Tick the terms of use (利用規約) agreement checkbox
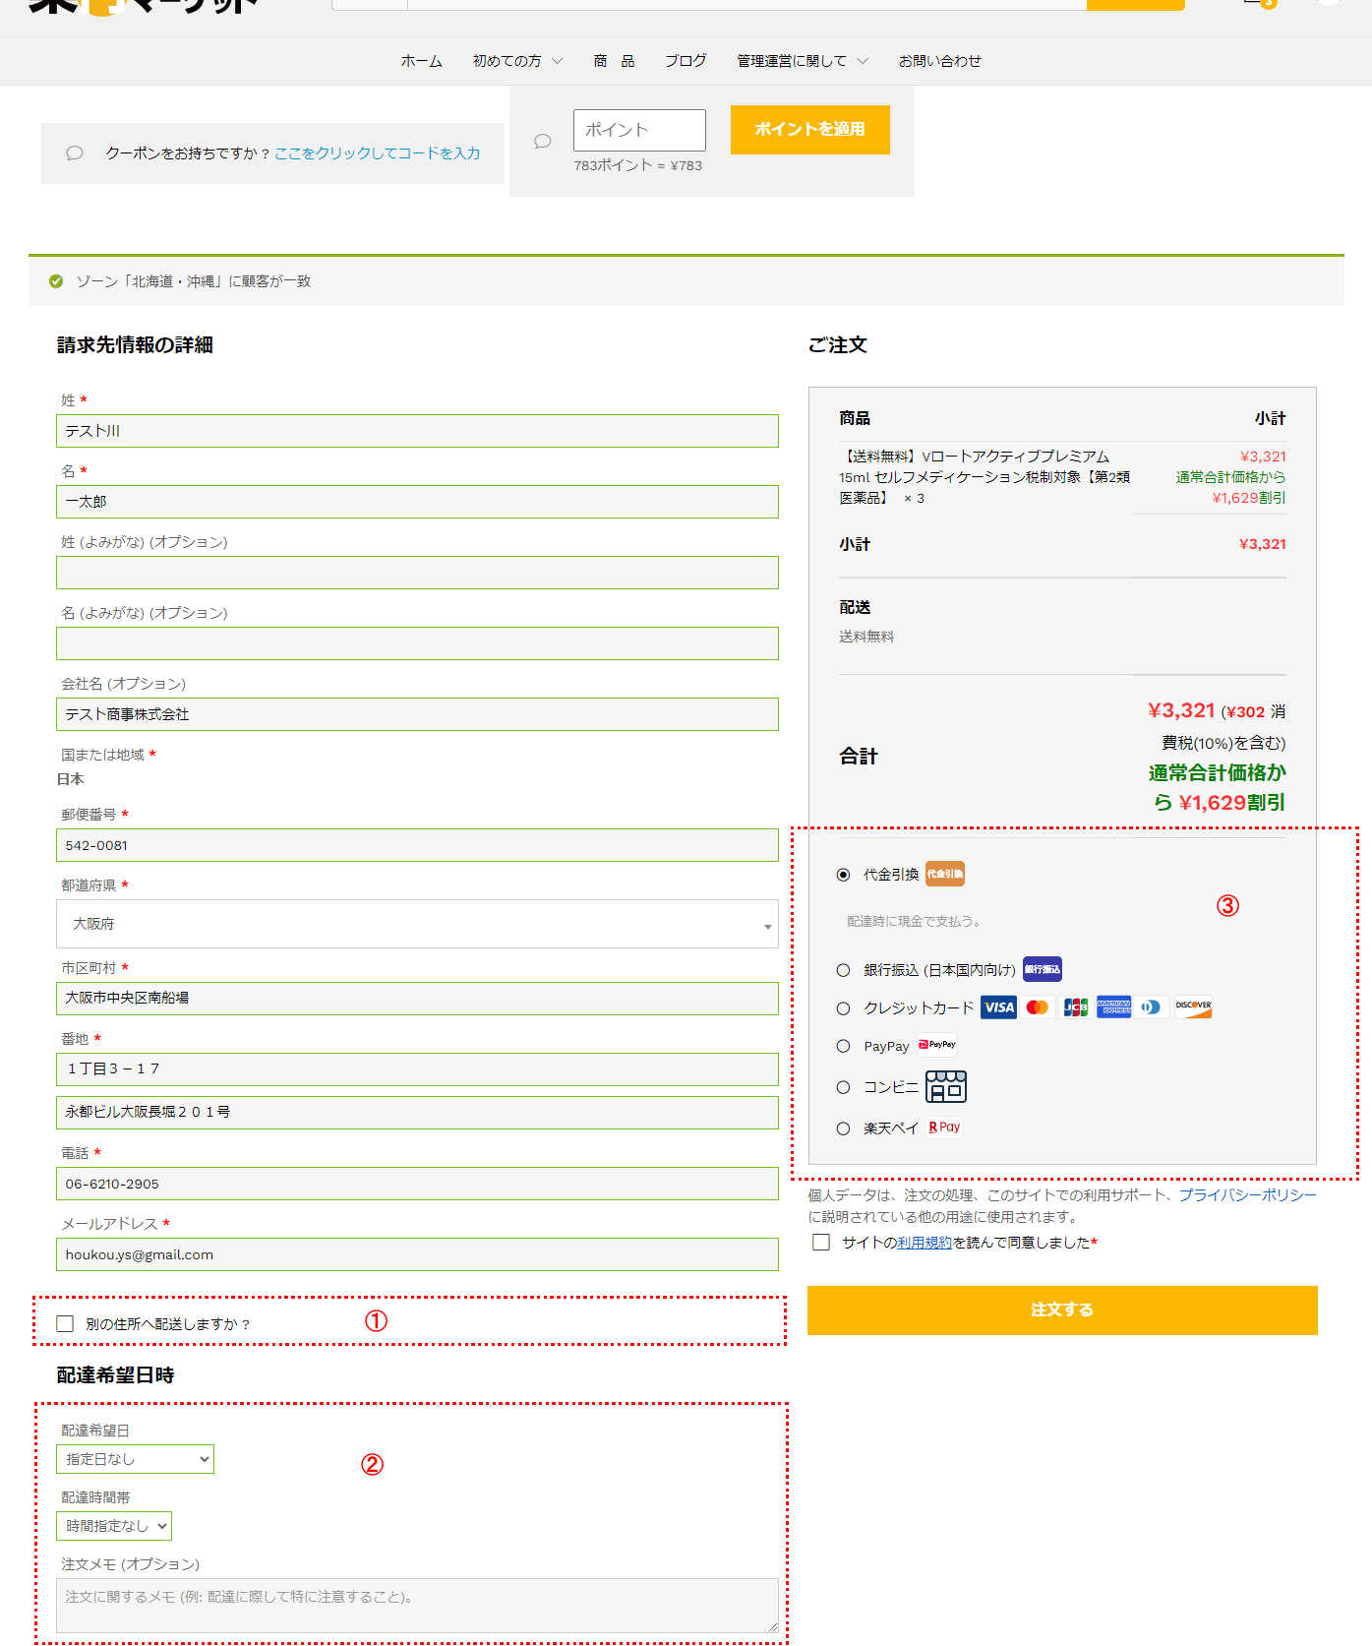Image resolution: width=1372 pixels, height=1646 pixels. pyautogui.click(x=821, y=1243)
